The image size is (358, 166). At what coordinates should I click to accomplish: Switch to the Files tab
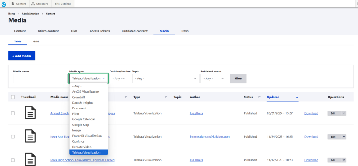click(74, 31)
